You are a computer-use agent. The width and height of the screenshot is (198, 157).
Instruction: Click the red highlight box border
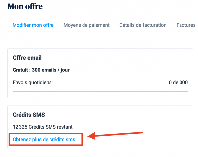tap(82, 140)
